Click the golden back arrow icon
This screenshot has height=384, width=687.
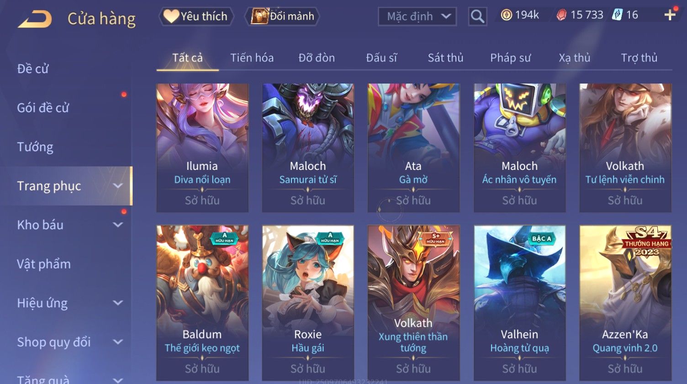tap(35, 19)
